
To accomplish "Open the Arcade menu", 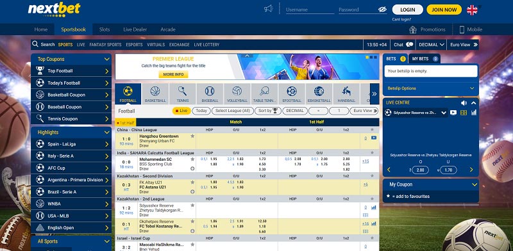I will pyautogui.click(x=168, y=29).
